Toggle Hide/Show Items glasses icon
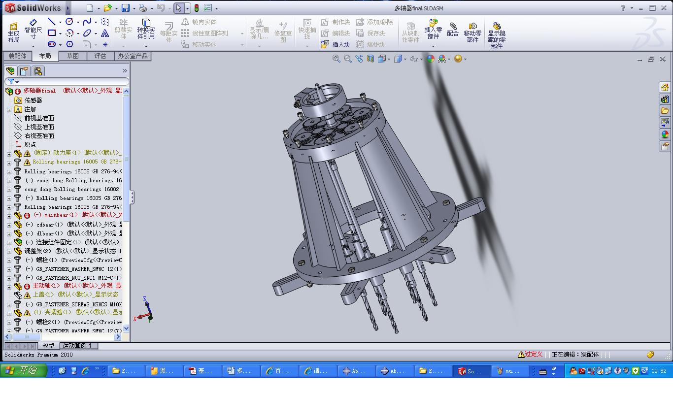 [x=413, y=59]
